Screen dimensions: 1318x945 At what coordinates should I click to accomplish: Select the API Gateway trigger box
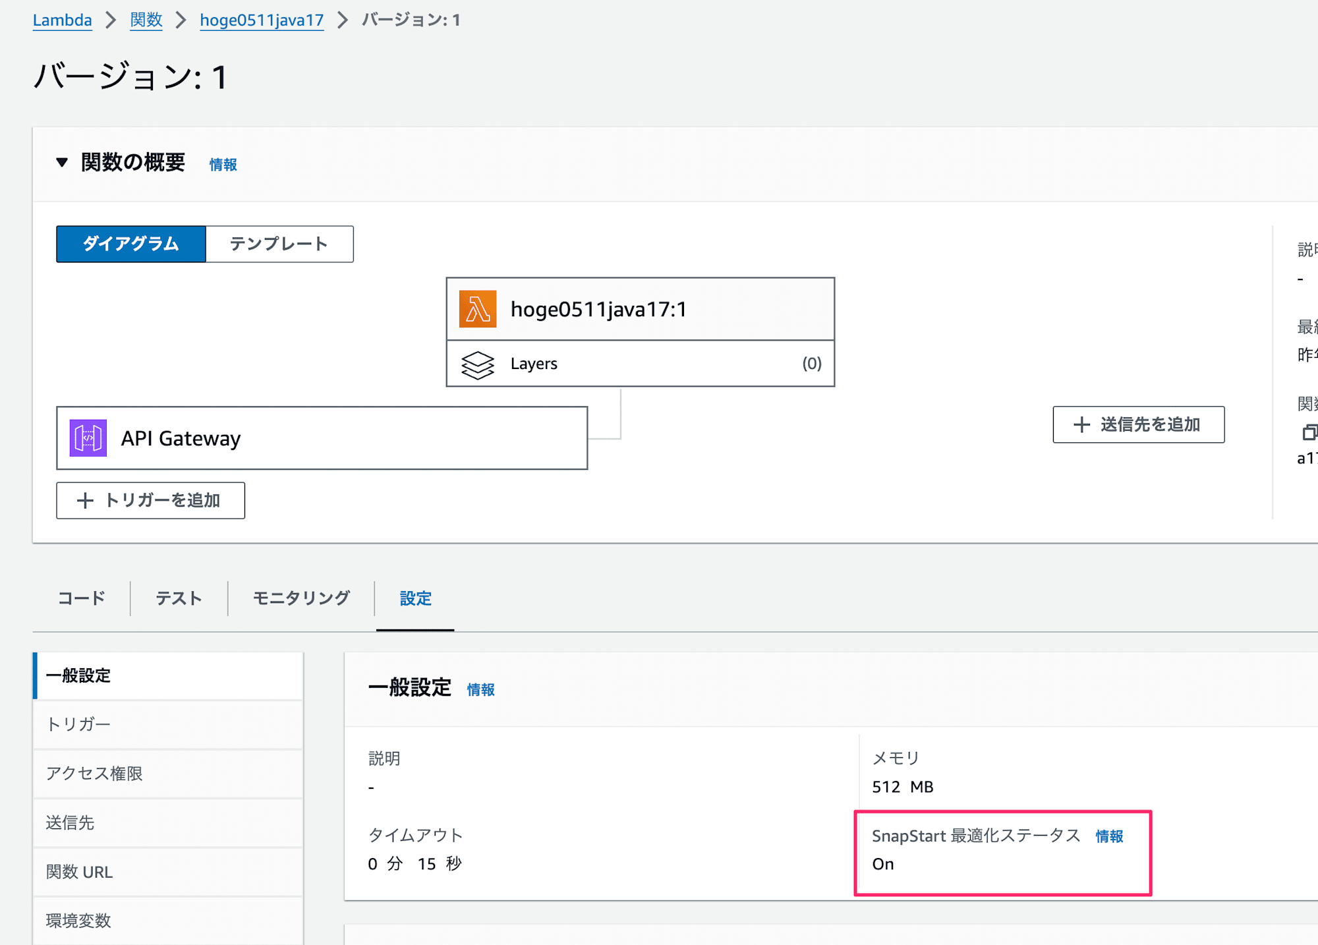pyautogui.click(x=322, y=438)
